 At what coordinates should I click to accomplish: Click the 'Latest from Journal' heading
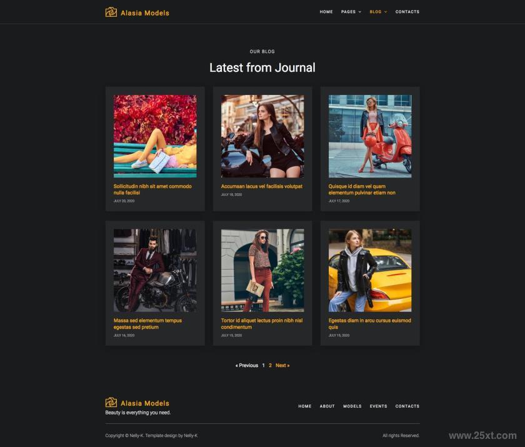click(x=262, y=68)
